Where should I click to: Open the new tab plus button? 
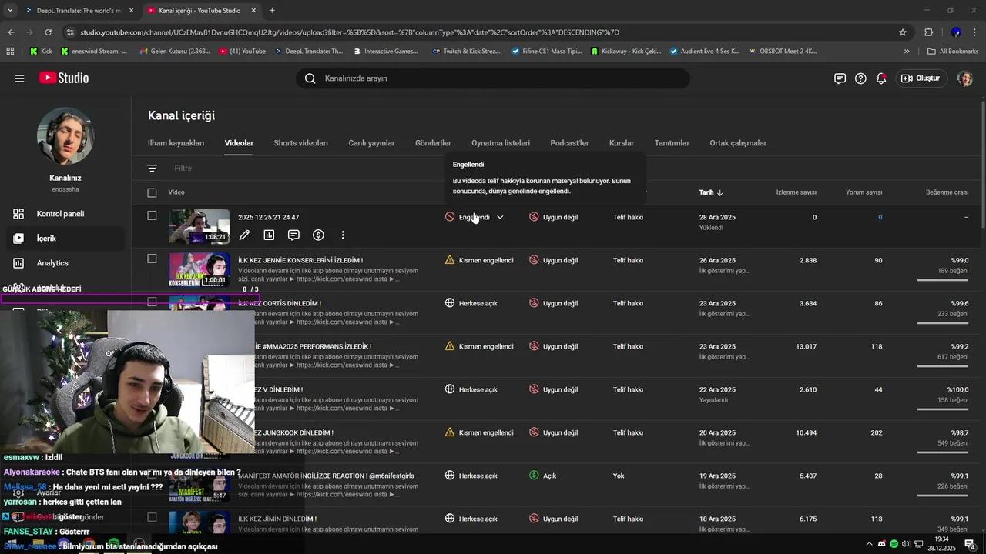272,11
